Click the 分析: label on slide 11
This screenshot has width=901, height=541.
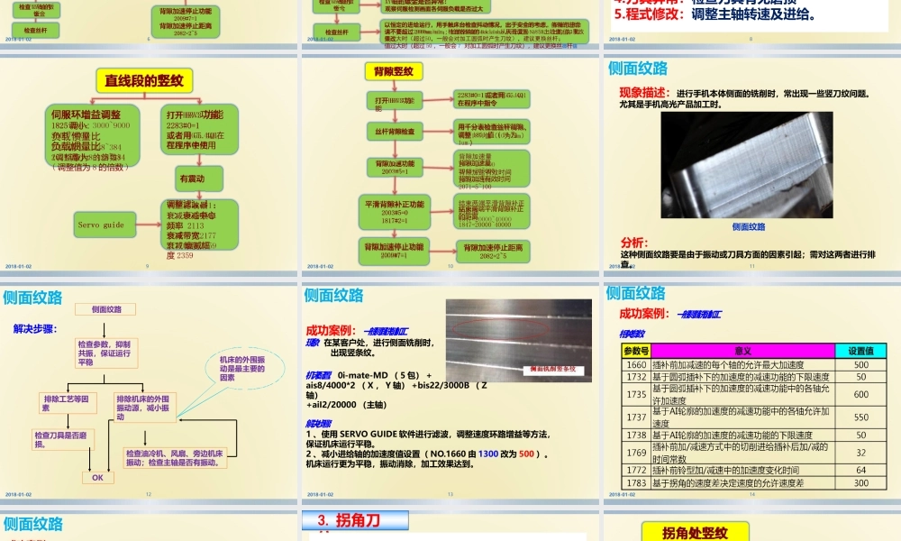[634, 243]
